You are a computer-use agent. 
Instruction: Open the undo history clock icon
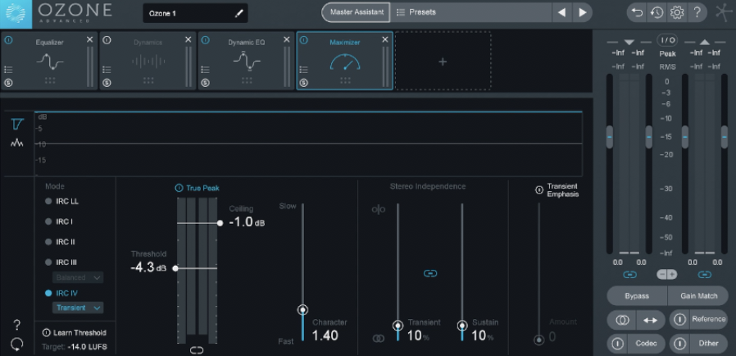[x=656, y=12]
